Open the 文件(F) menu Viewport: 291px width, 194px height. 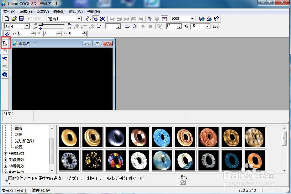pos(9,12)
